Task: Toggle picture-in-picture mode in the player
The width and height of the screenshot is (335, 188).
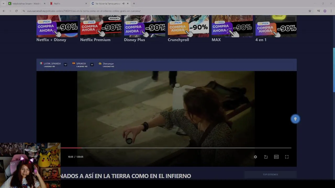Action: click(x=266, y=157)
